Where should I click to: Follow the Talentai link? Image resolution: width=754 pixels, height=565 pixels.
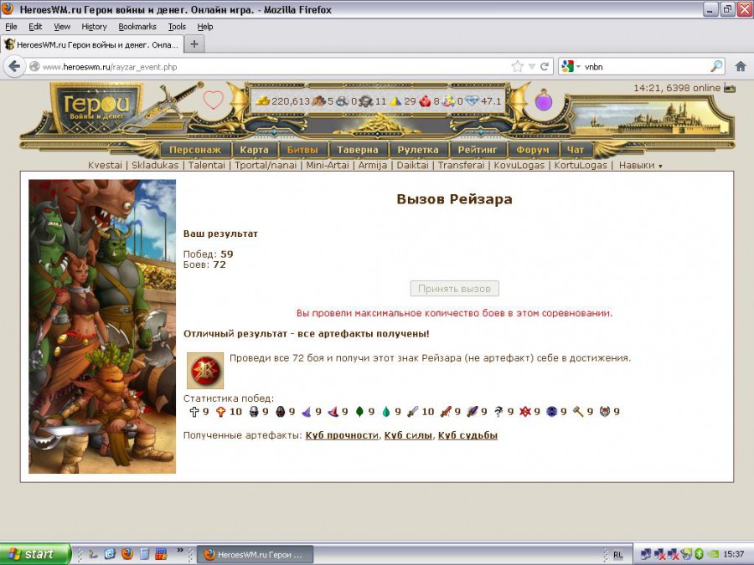(x=206, y=165)
